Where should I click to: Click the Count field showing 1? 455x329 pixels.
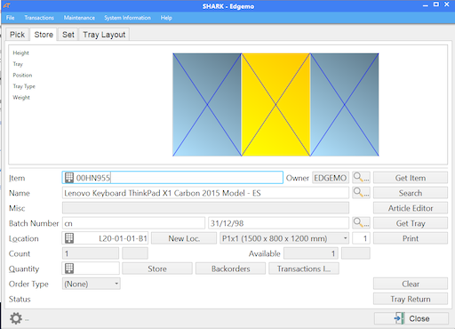click(x=91, y=253)
